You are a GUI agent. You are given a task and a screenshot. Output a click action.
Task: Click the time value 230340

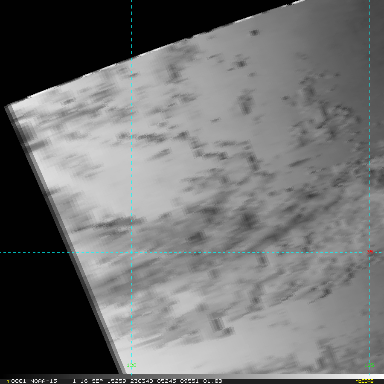point(142,381)
